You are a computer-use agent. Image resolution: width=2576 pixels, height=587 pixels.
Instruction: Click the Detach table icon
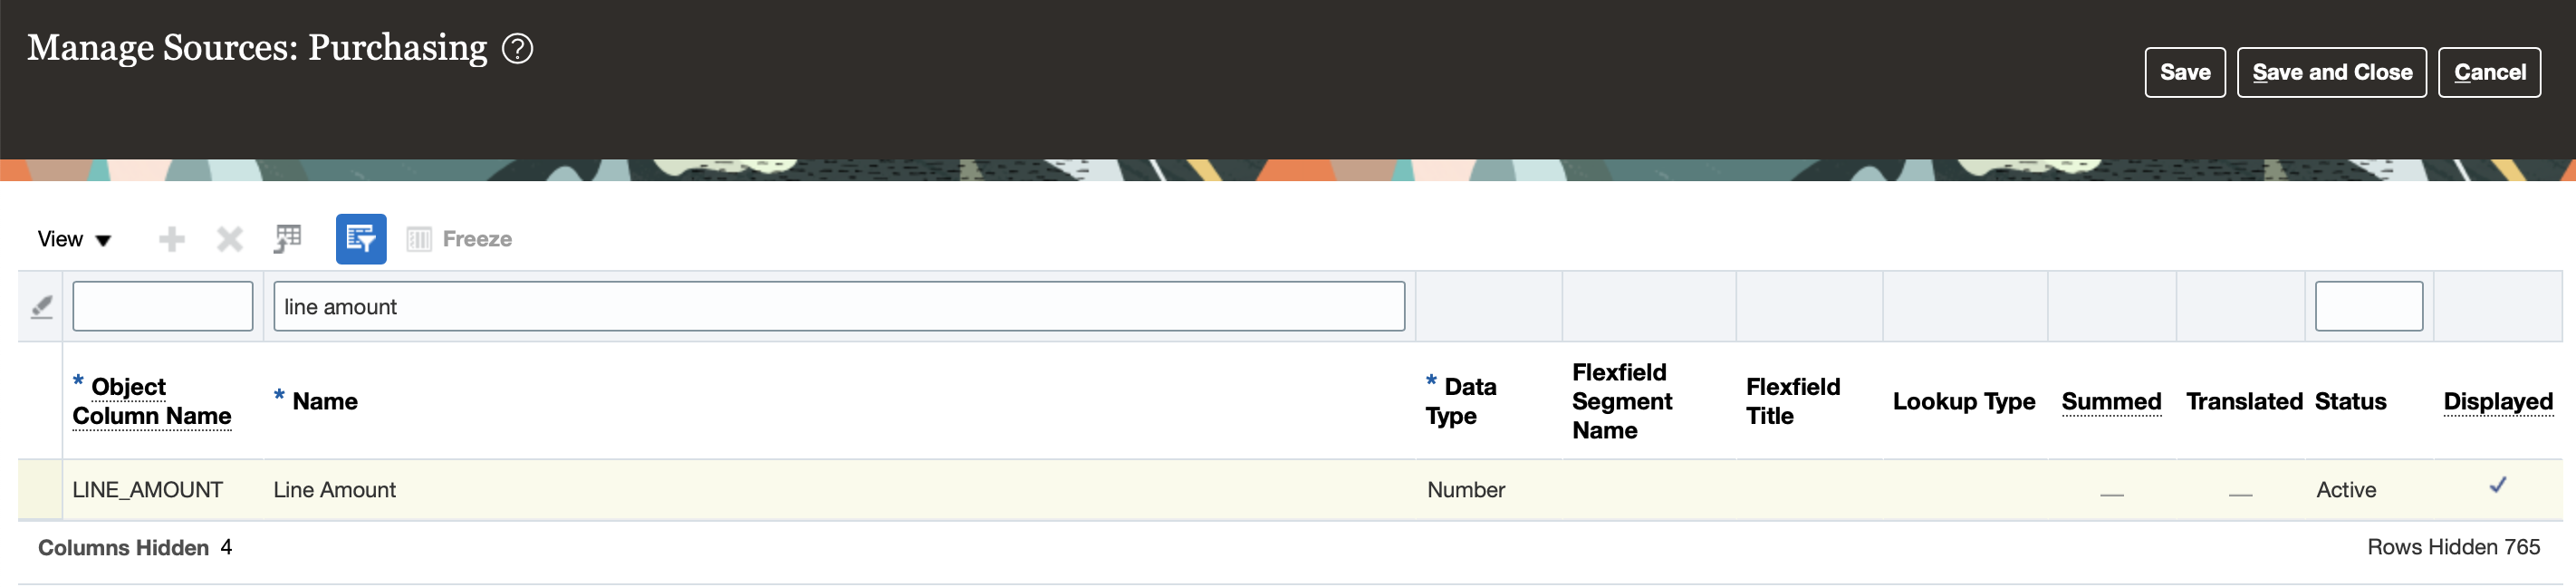pos(288,239)
